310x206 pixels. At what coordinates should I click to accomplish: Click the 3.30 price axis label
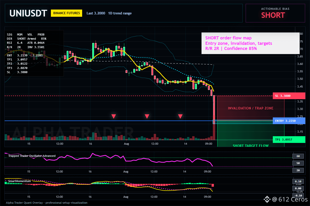(300, 109)
